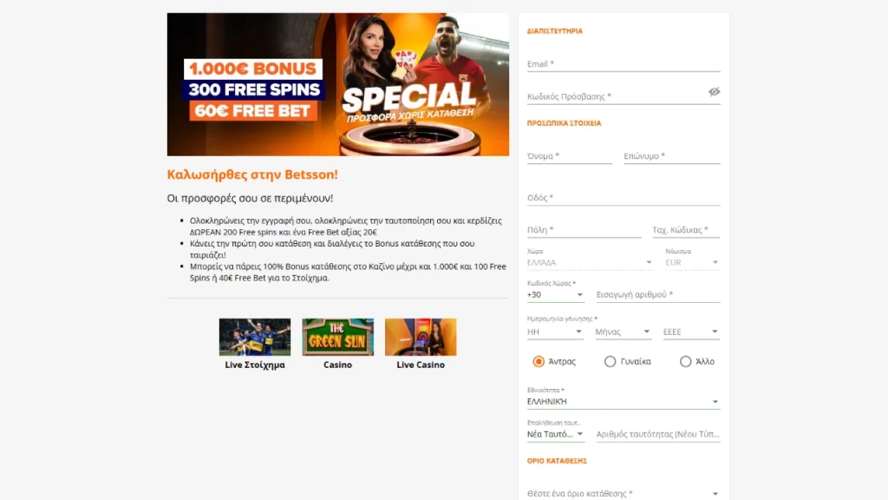Screen dimensions: 888x500
Task: Choose the Άλλο gender option
Action: (686, 361)
